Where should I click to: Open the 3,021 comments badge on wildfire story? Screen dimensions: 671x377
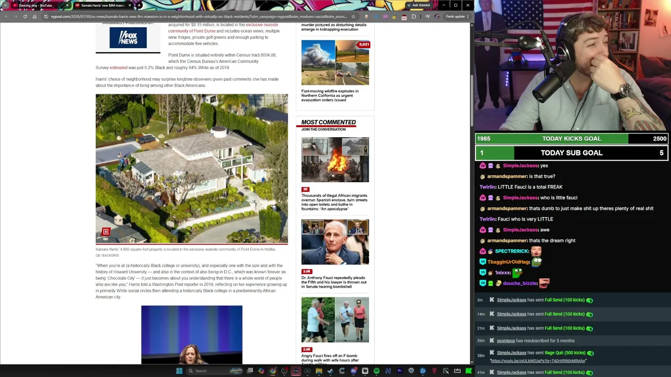pyautogui.click(x=363, y=45)
